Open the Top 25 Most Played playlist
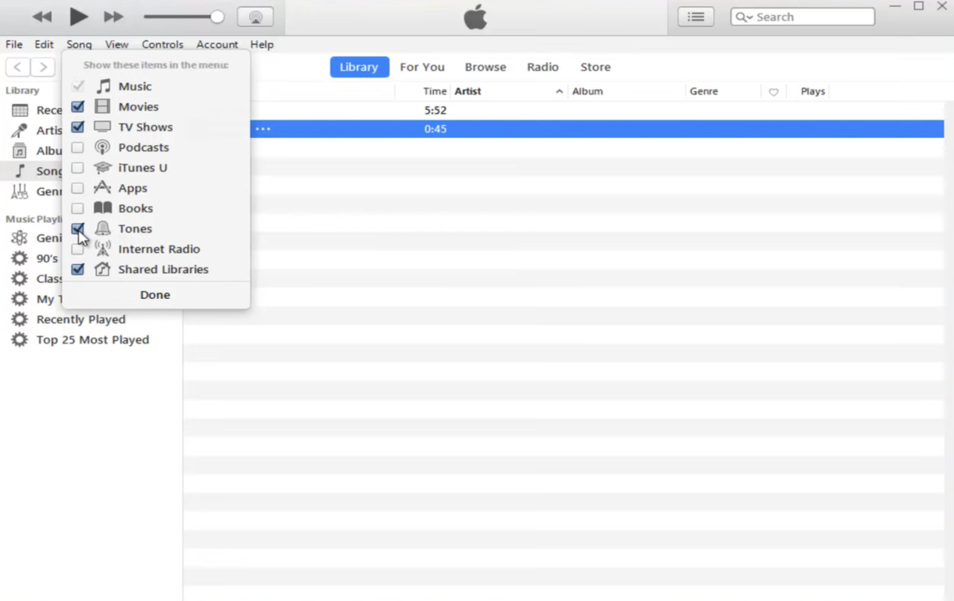954x601 pixels. tap(92, 339)
